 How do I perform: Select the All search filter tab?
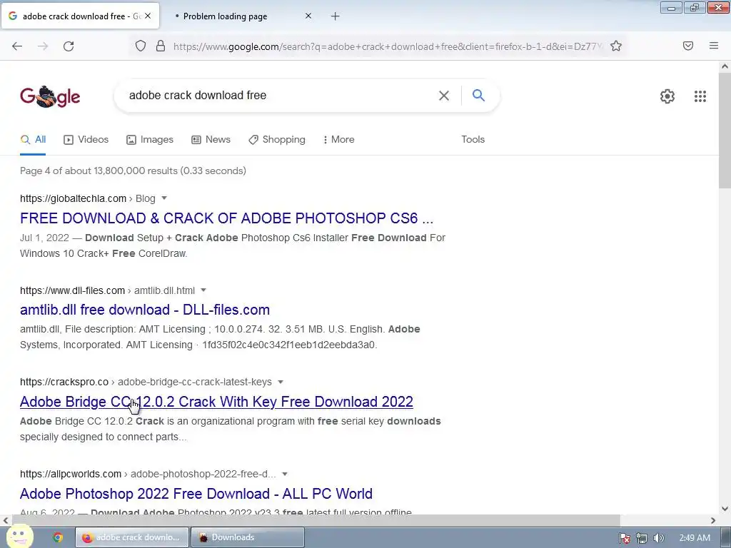pyautogui.click(x=33, y=139)
